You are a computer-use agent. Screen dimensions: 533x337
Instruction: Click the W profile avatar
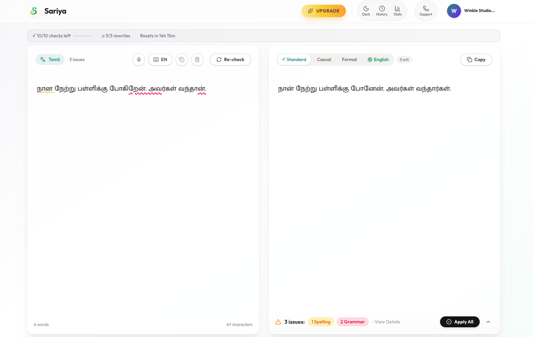[454, 11]
